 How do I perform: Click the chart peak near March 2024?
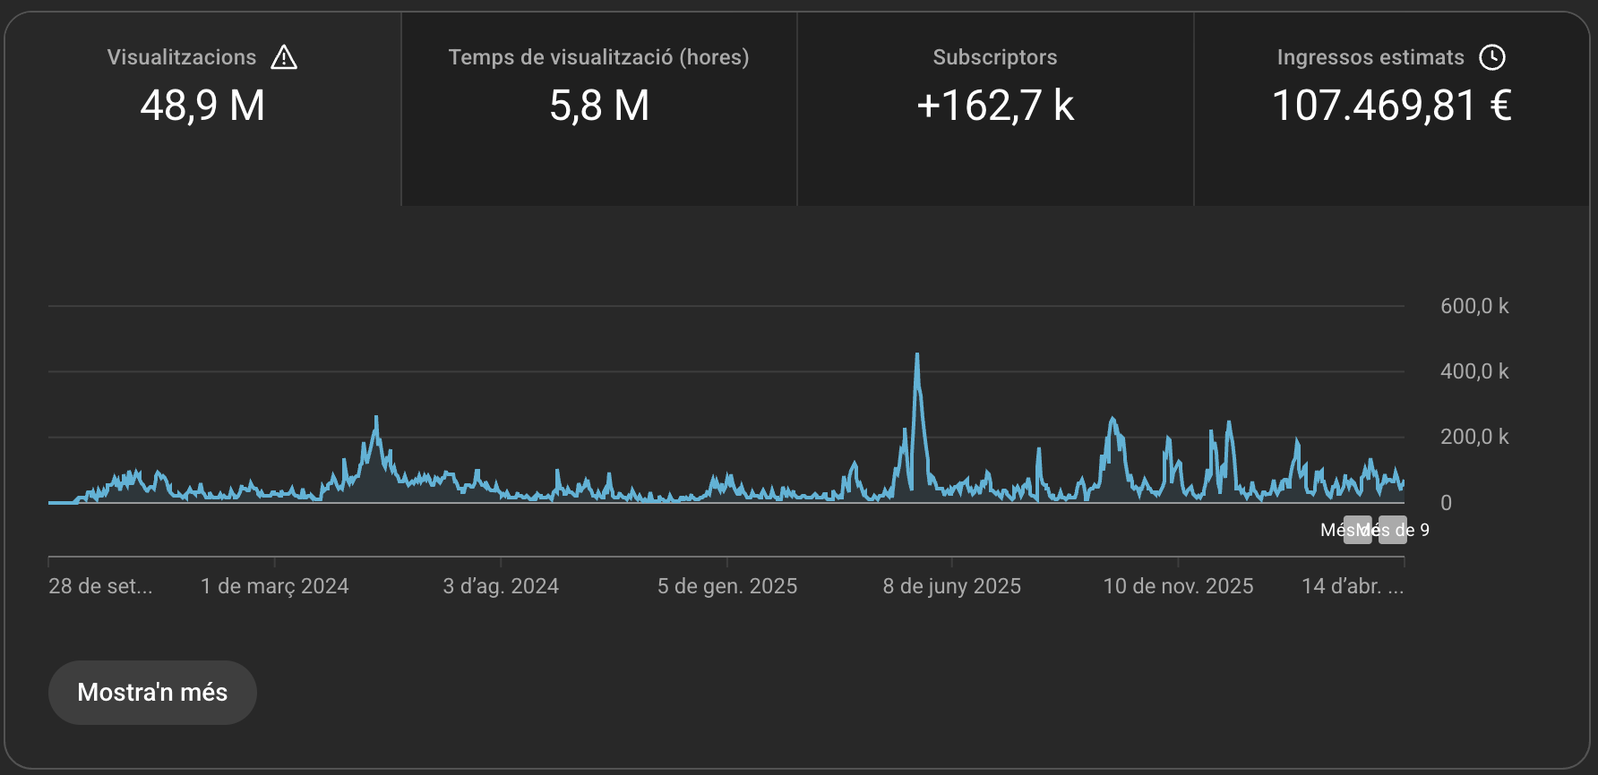(x=376, y=419)
